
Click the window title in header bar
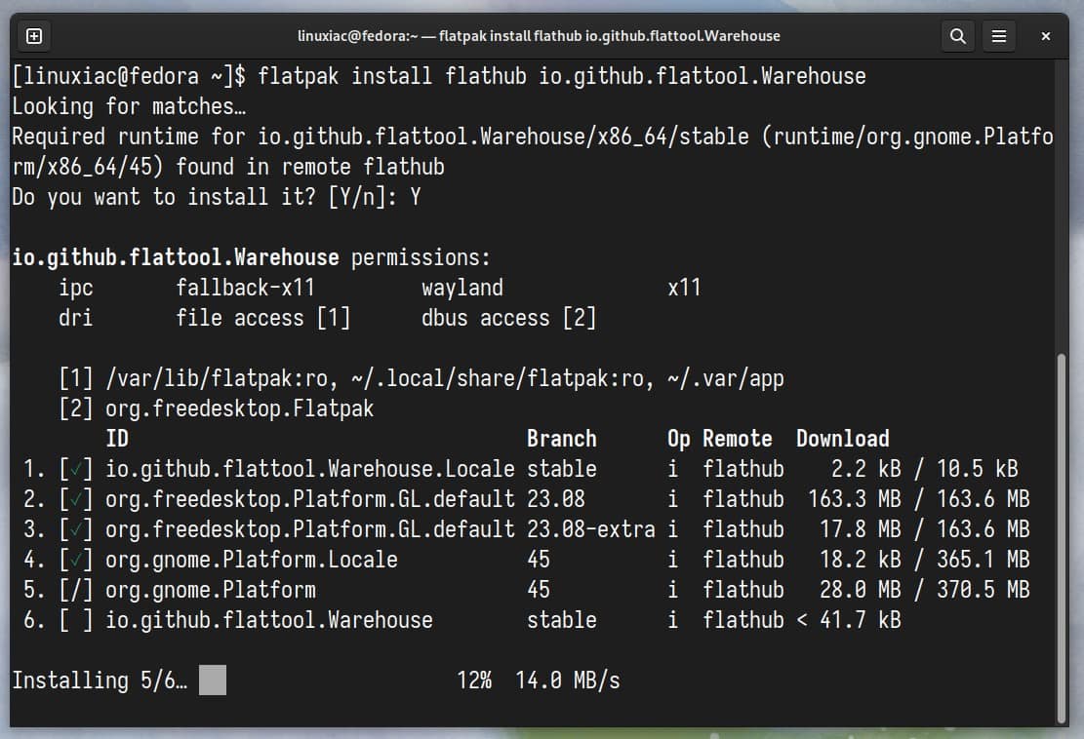539,36
